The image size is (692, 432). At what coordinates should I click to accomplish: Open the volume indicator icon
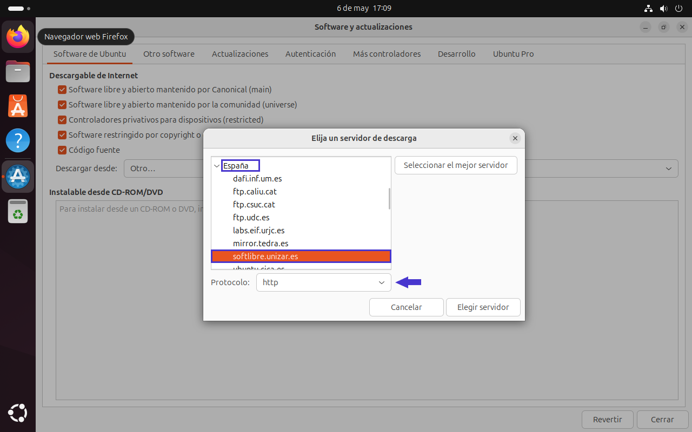click(663, 8)
